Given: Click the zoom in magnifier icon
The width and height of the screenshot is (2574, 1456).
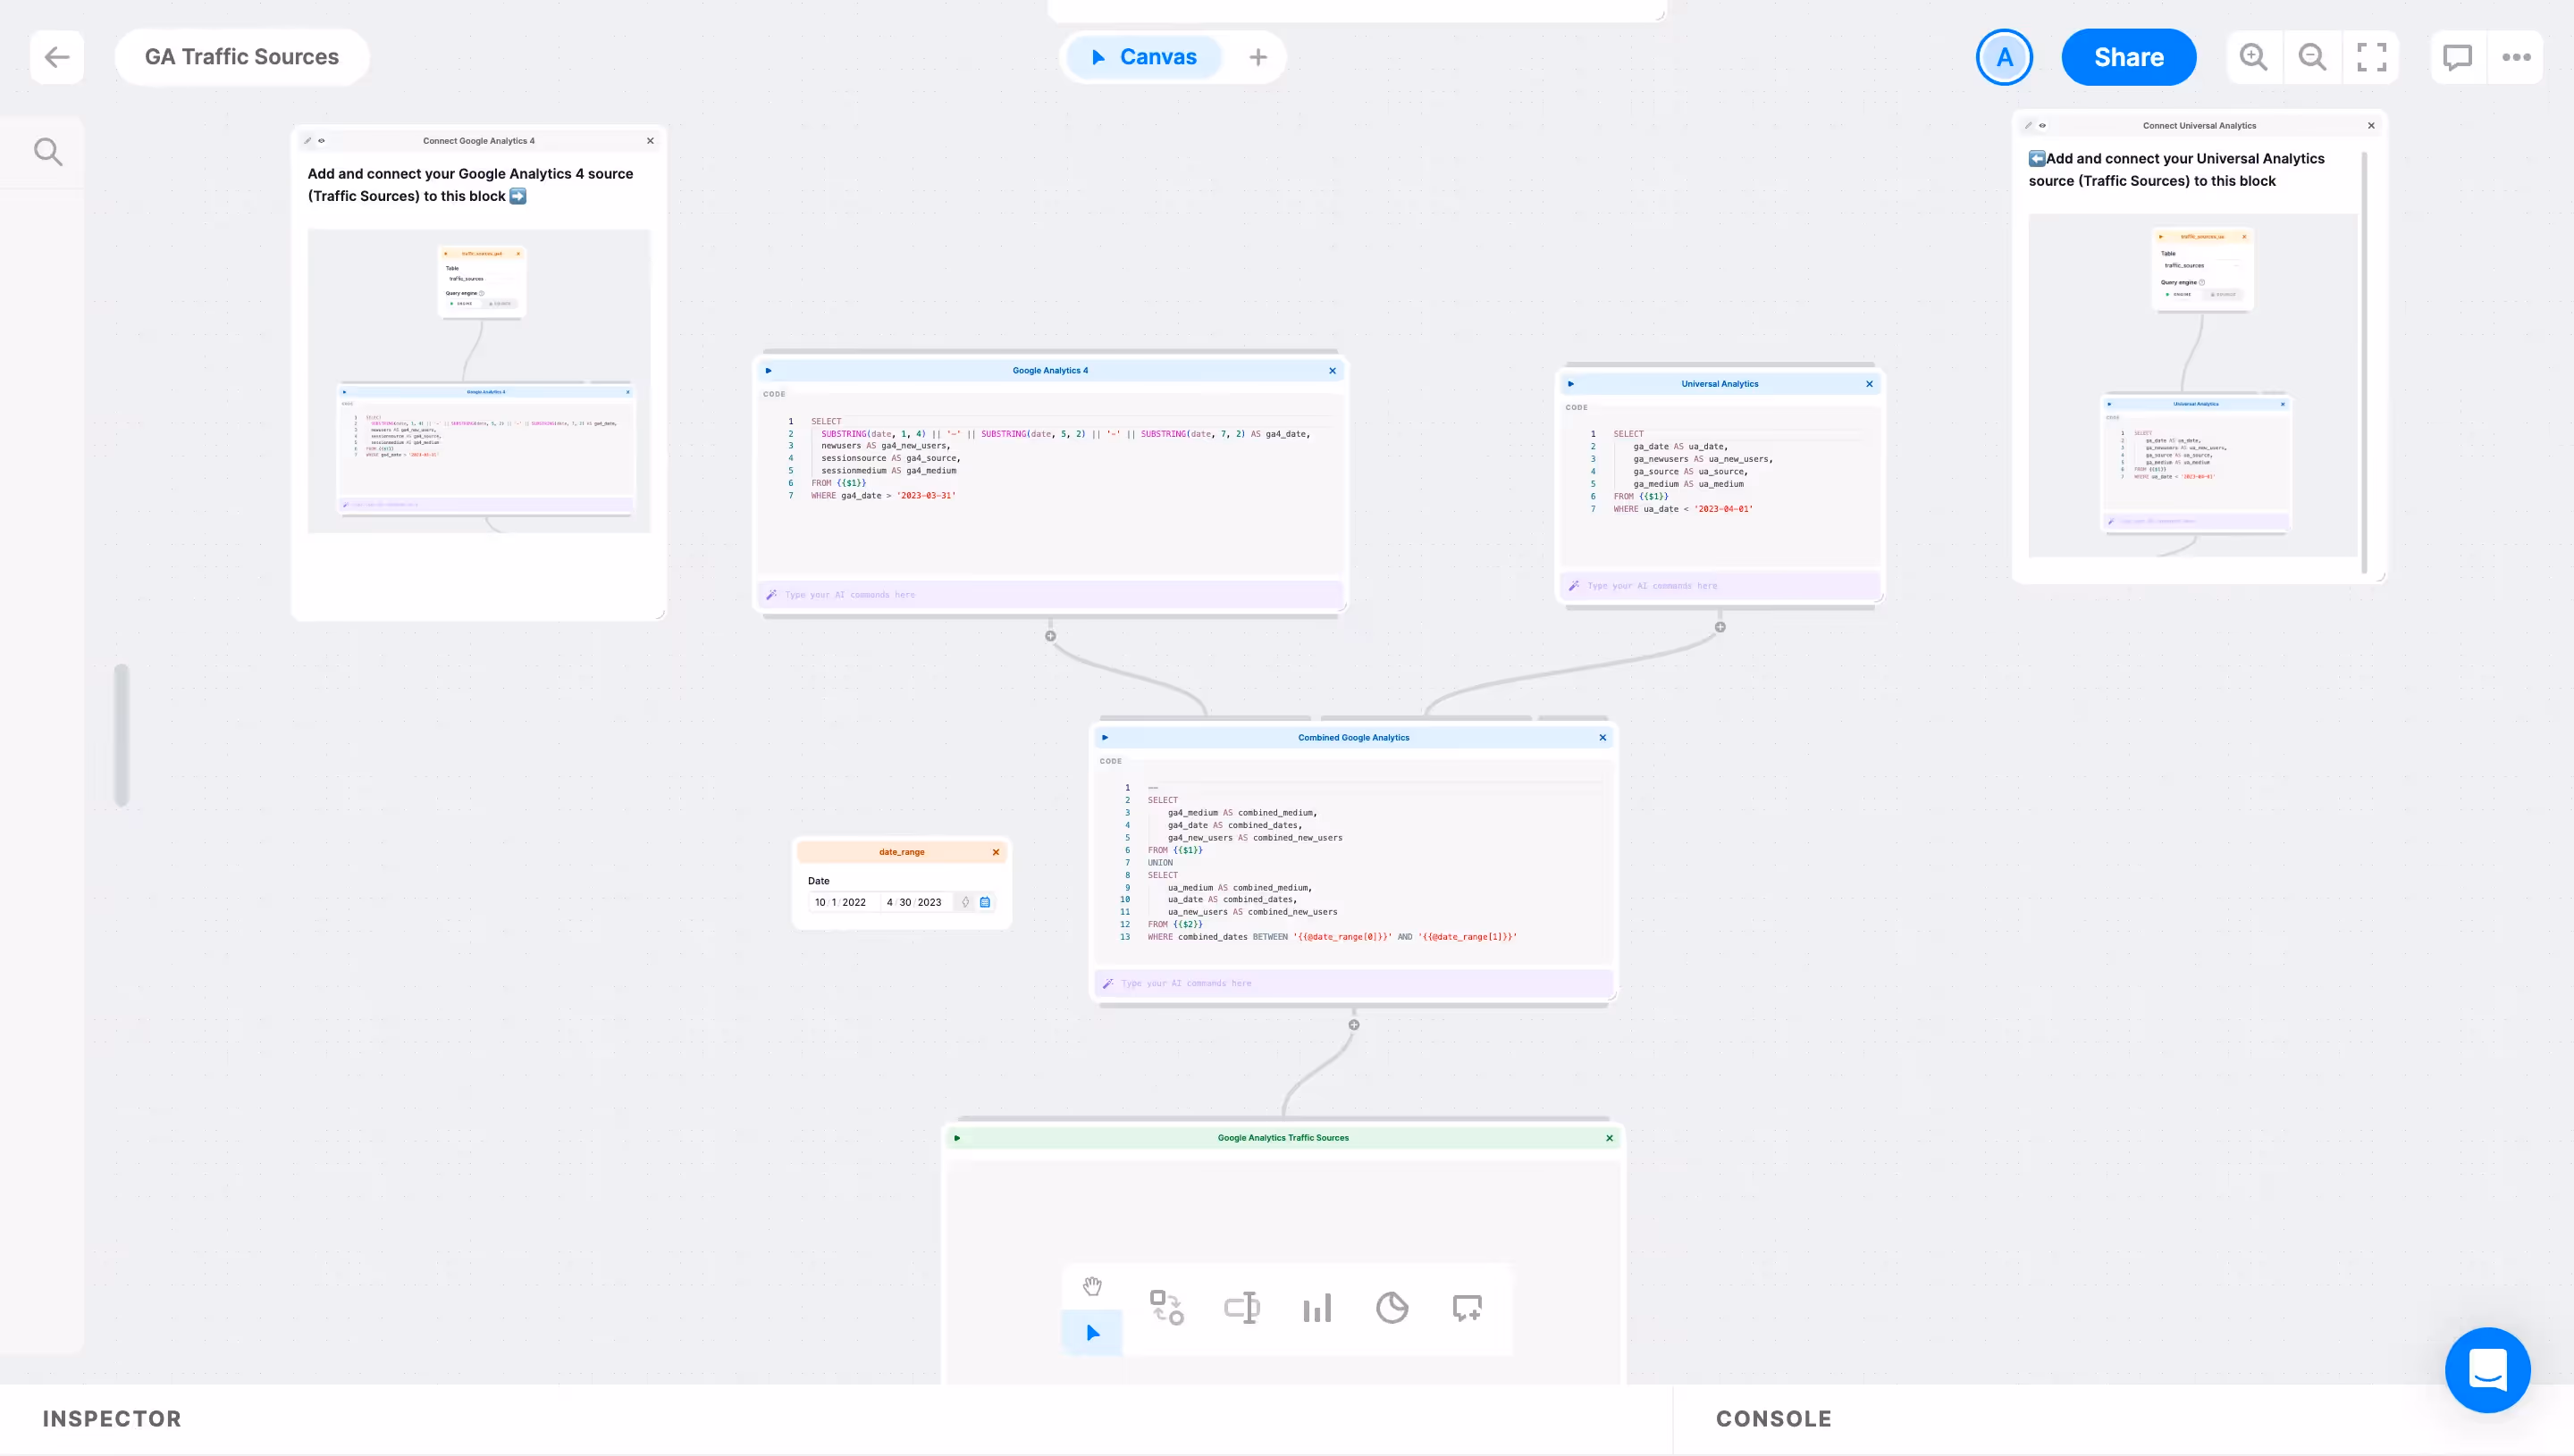Looking at the screenshot, I should (2253, 57).
